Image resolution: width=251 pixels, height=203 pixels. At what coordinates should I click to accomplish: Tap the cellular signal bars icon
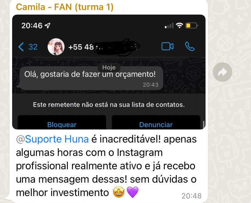coord(169,26)
